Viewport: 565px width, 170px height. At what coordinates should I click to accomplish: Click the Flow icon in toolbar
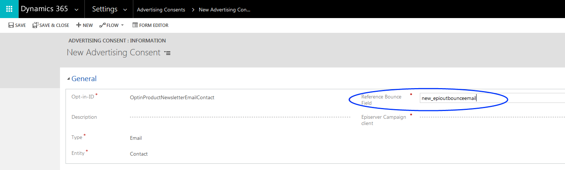coord(103,25)
